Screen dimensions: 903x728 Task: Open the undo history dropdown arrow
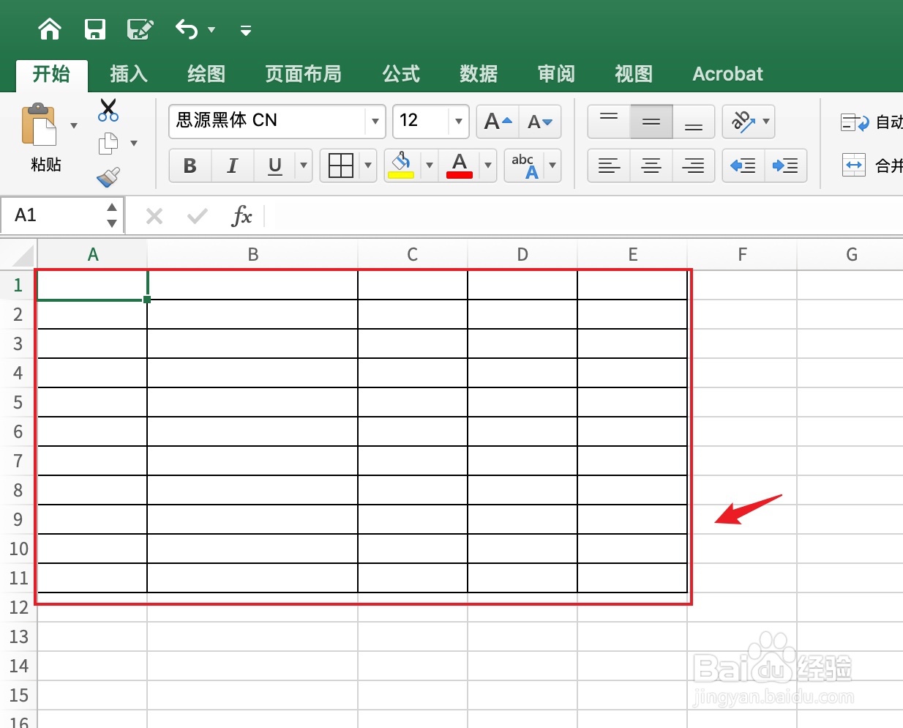tap(211, 30)
